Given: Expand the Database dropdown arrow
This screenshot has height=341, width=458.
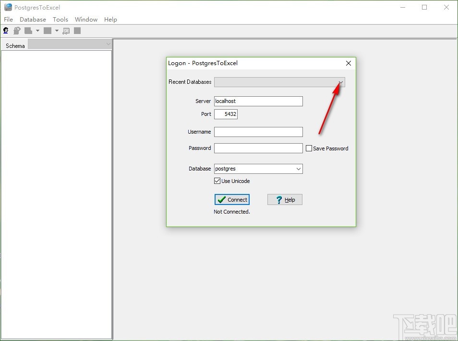Looking at the screenshot, I should point(299,169).
